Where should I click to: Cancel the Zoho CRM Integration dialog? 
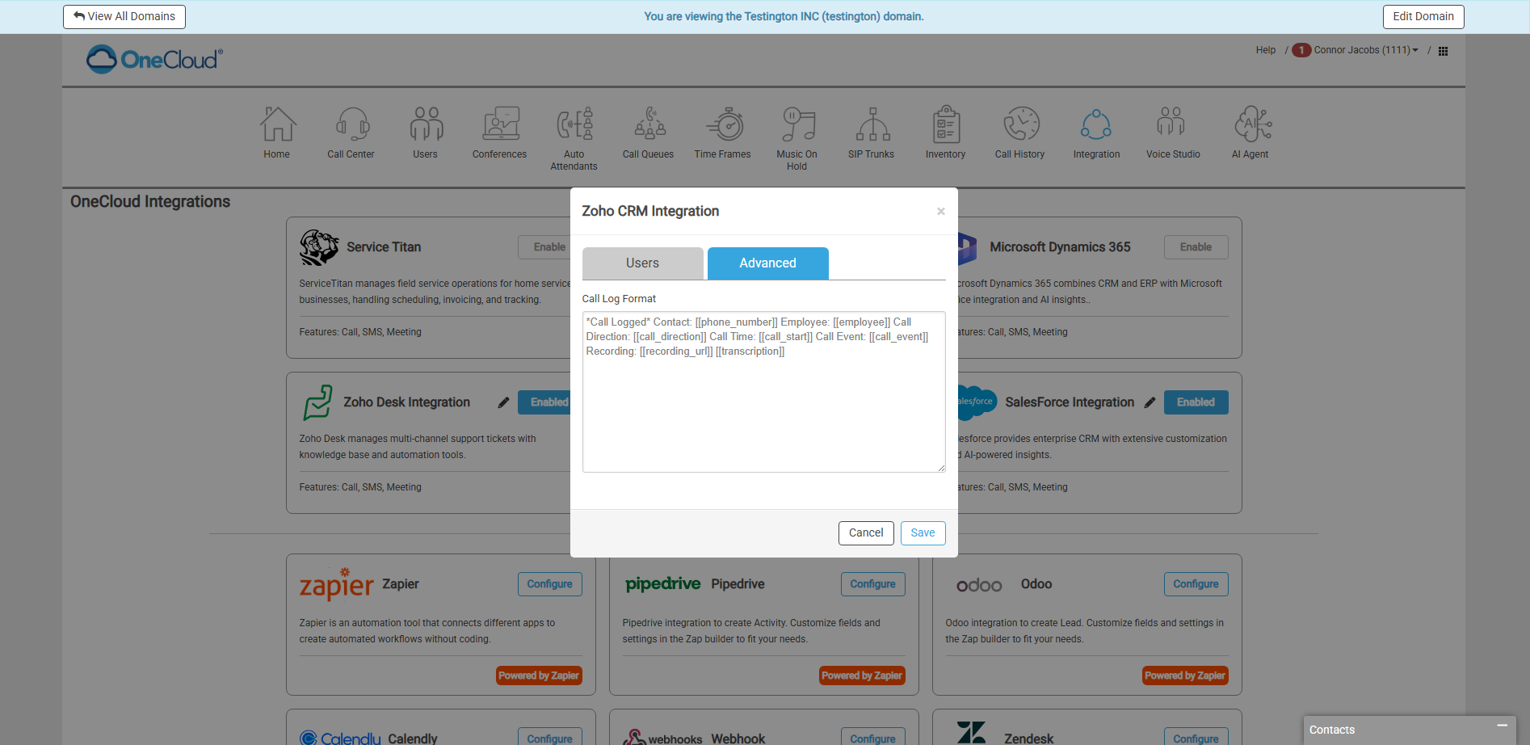click(x=865, y=533)
